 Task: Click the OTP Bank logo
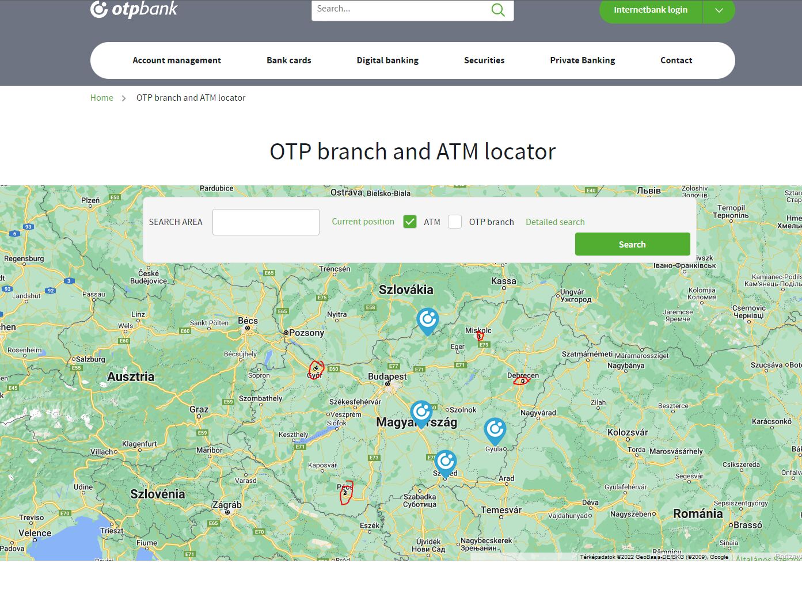tap(134, 9)
